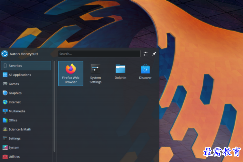
Task: Click the Aaron Honeycutt user avatar
Action: [x=5, y=54]
